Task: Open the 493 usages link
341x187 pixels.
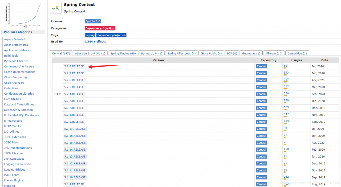Action: [286, 121]
